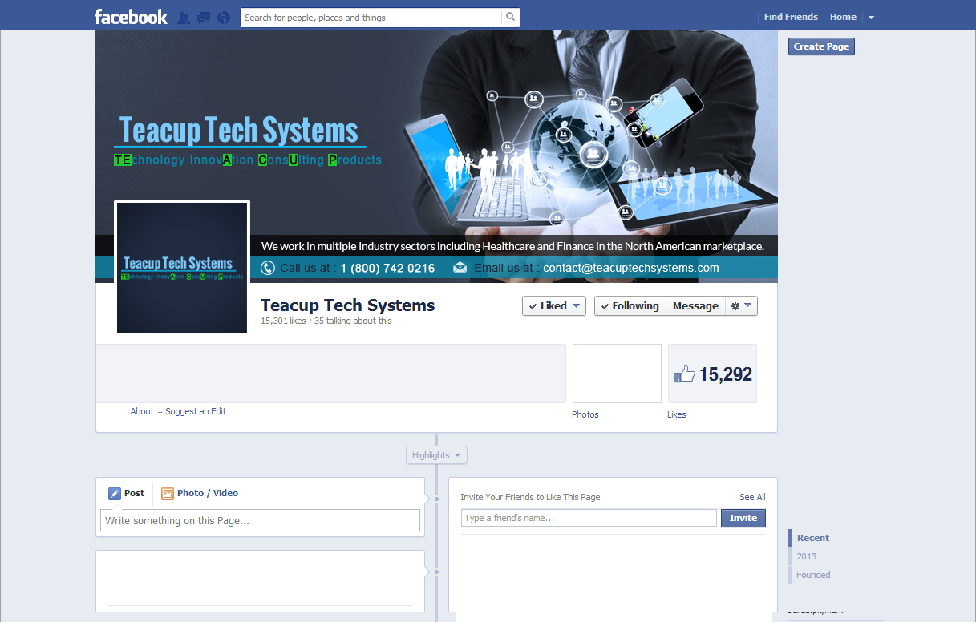Click the Invite button

pyautogui.click(x=743, y=518)
